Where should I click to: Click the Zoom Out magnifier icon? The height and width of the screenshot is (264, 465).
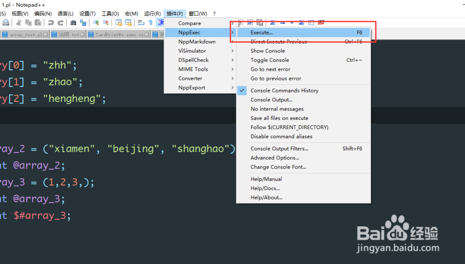(106, 22)
